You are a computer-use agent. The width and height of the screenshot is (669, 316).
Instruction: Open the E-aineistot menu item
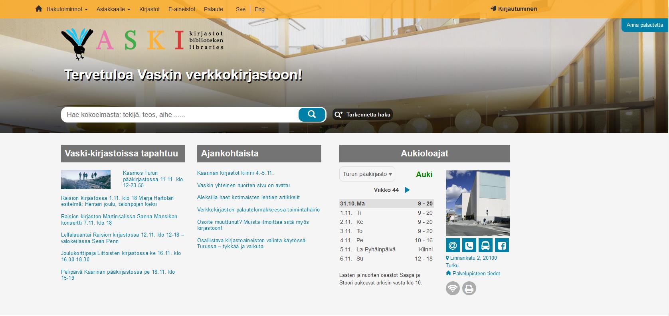[182, 9]
